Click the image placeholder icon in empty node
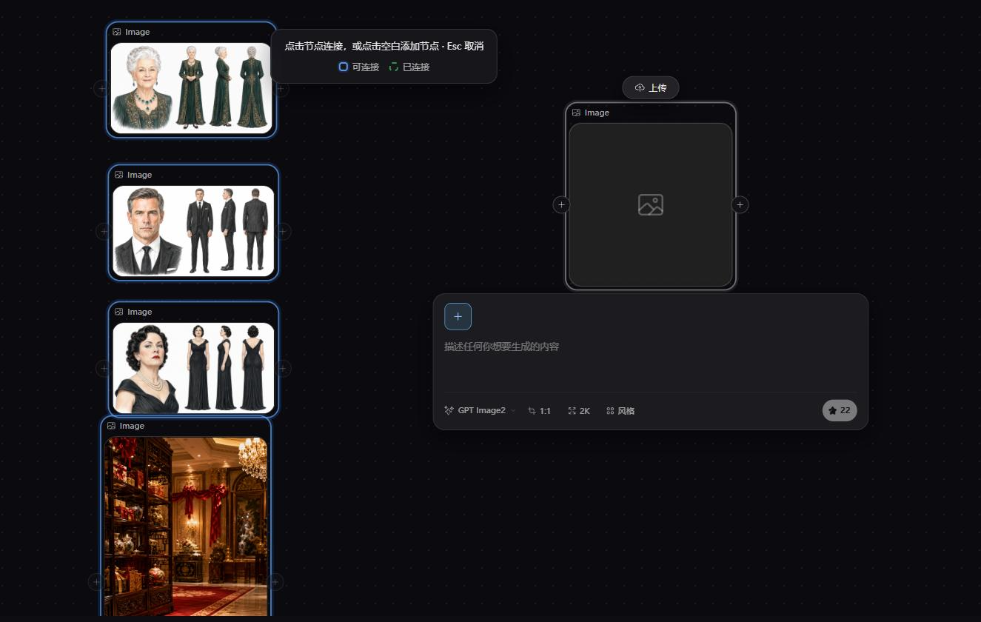981x622 pixels. (651, 204)
